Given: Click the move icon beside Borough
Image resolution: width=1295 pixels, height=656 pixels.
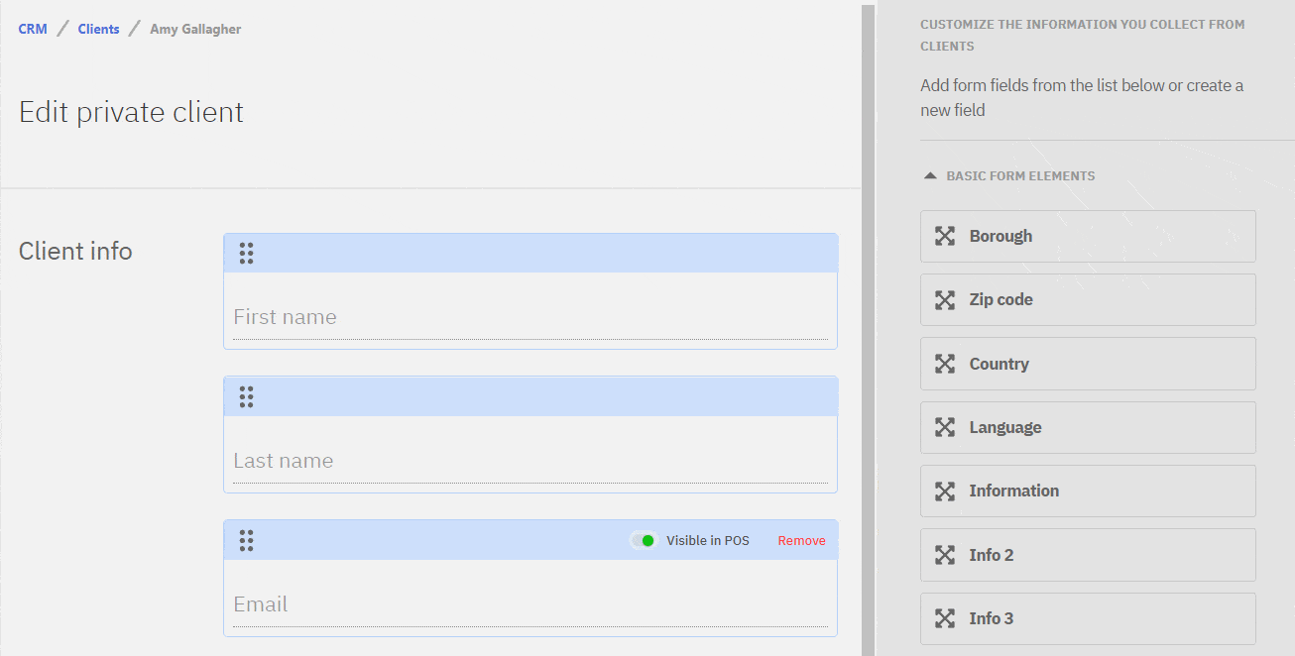Looking at the screenshot, I should tap(945, 236).
